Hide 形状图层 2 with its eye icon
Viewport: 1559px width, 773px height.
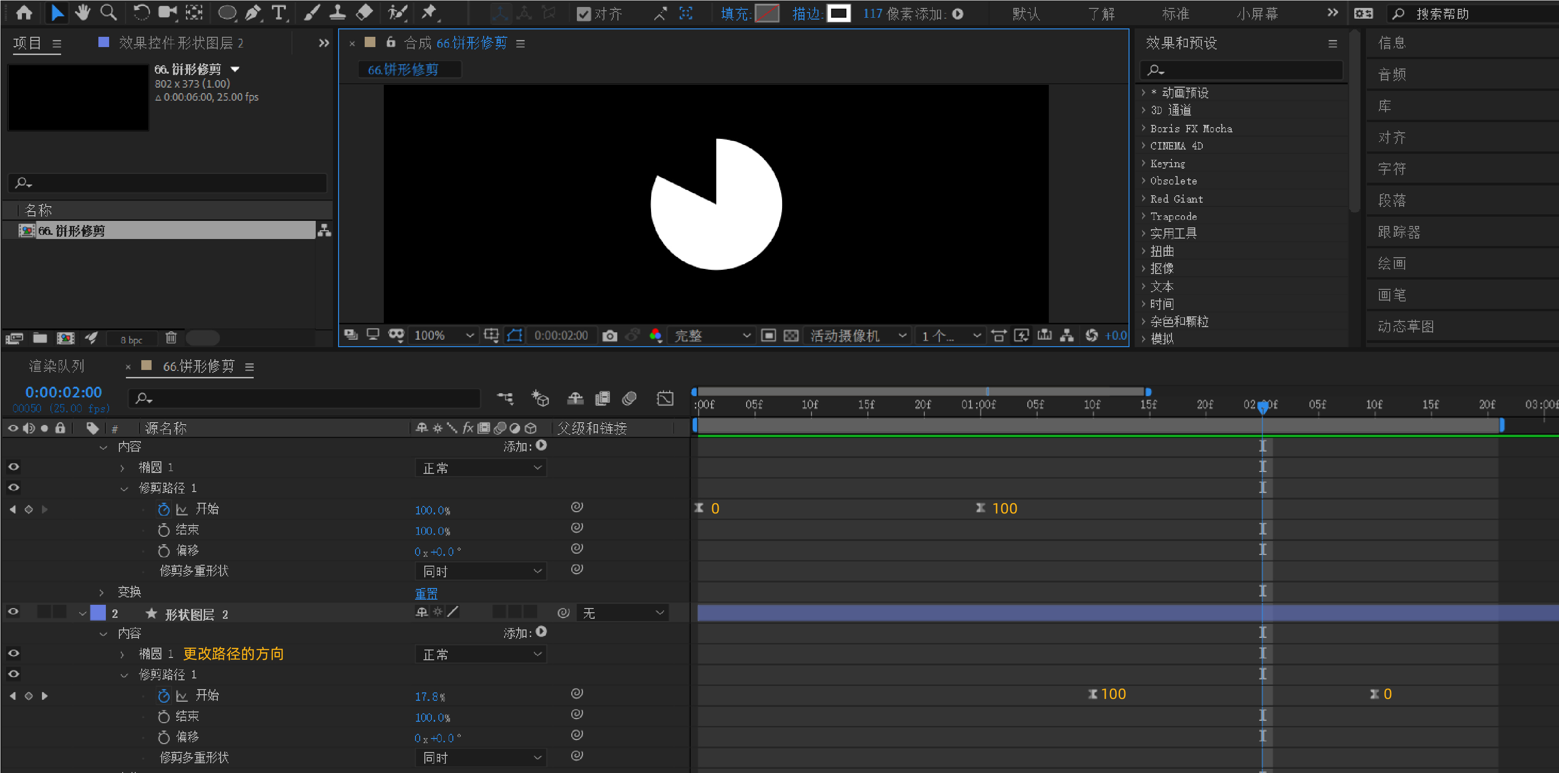tap(14, 612)
